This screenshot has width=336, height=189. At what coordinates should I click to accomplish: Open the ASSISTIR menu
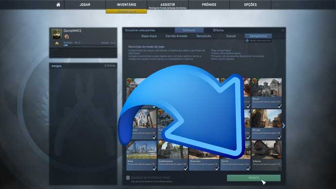click(x=168, y=4)
